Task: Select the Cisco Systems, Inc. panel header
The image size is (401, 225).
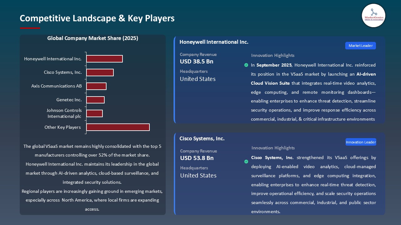Action: pyautogui.click(x=202, y=138)
